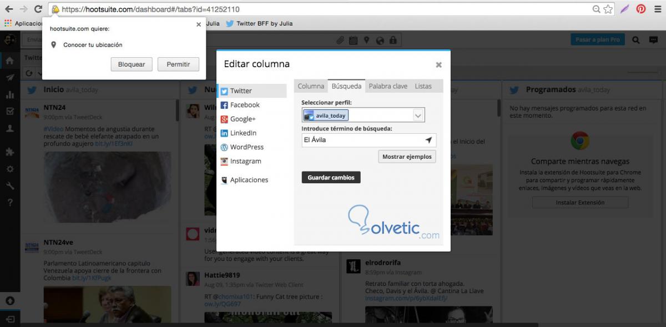The width and height of the screenshot is (666, 327).
Task: Click Hattie9819 username
Action: (x=222, y=275)
